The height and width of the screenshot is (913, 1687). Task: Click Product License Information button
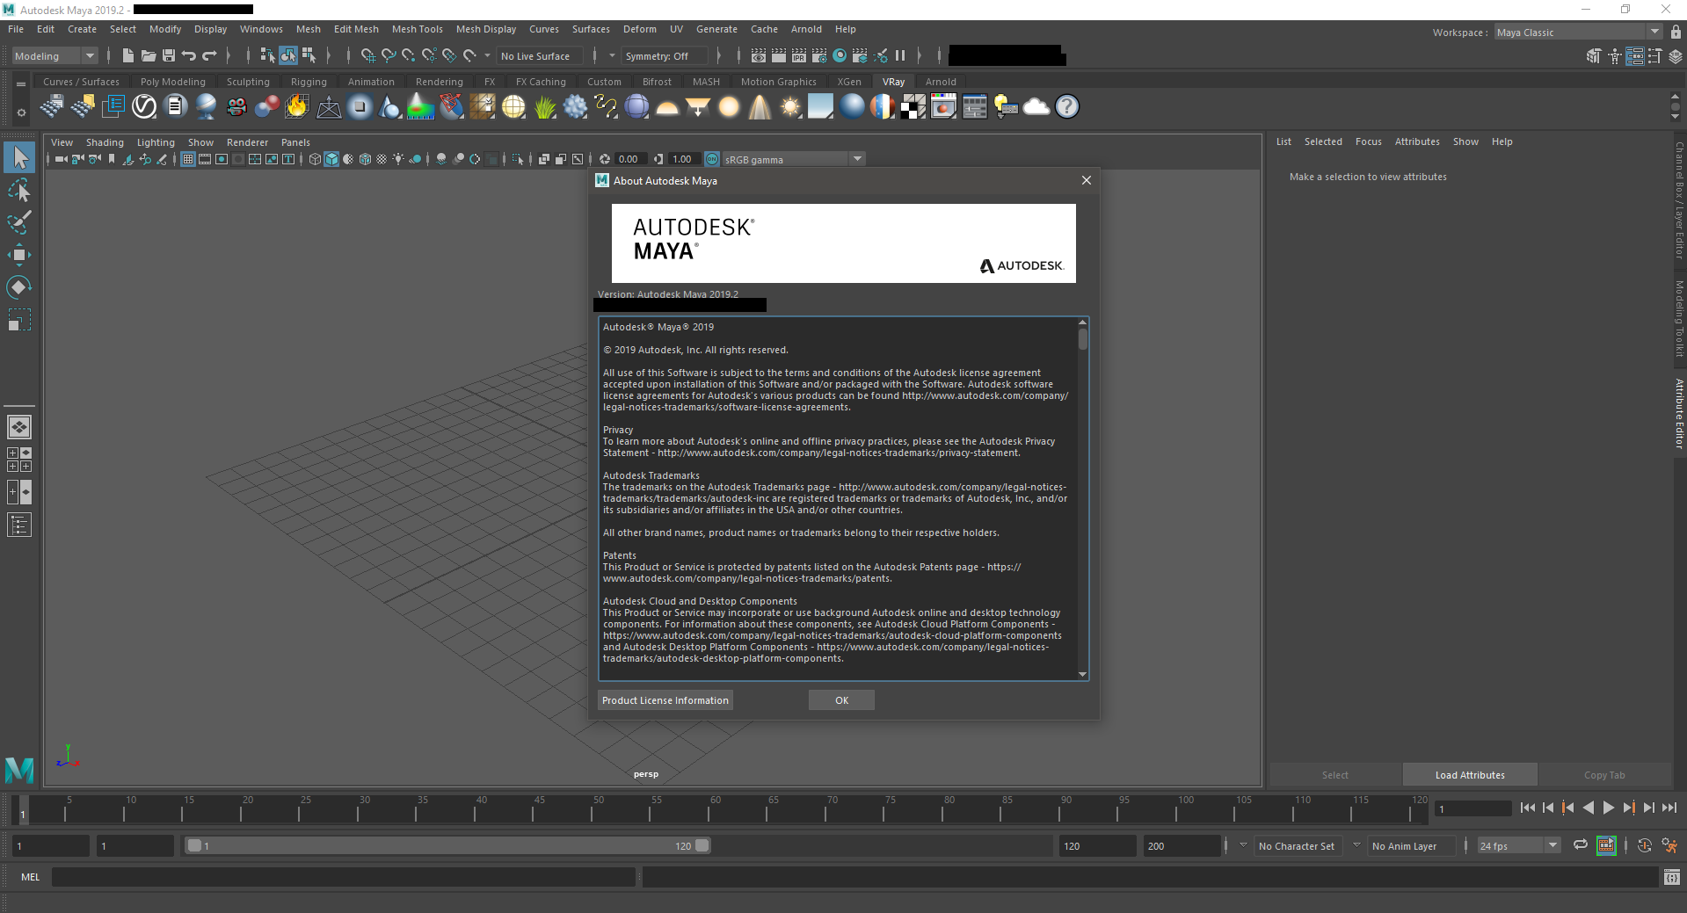click(665, 700)
